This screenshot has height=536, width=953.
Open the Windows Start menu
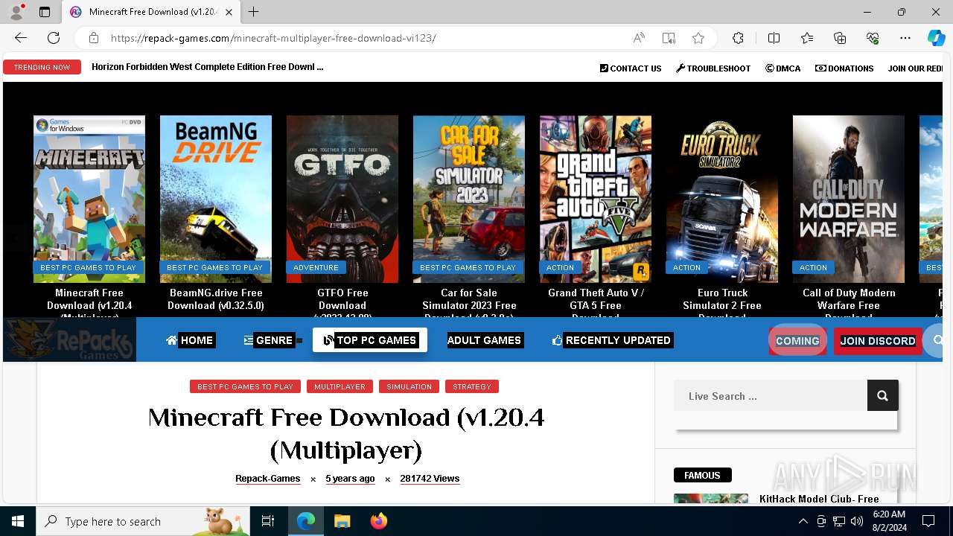[18, 521]
